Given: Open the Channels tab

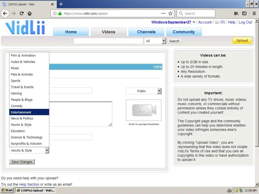Looking at the screenshot, I should pyautogui.click(x=146, y=32).
